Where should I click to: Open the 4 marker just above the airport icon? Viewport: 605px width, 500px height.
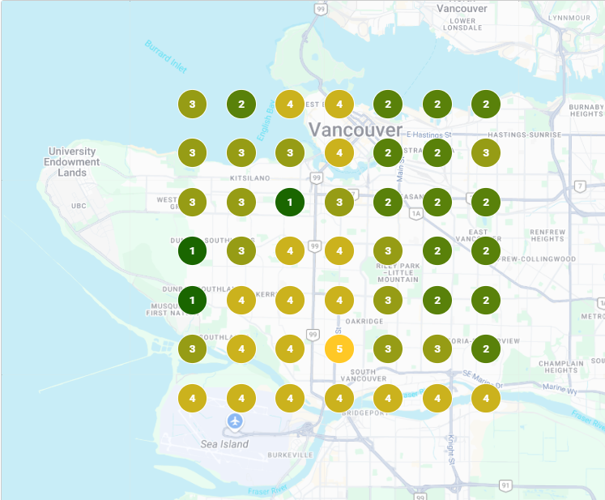(x=241, y=398)
